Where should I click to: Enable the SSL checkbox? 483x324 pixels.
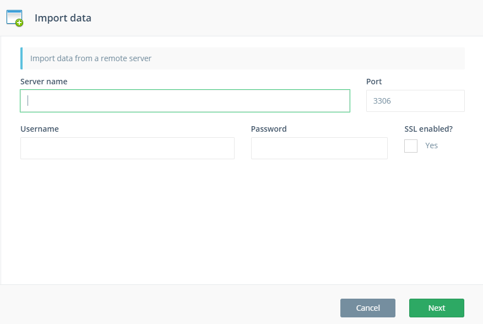click(x=411, y=146)
